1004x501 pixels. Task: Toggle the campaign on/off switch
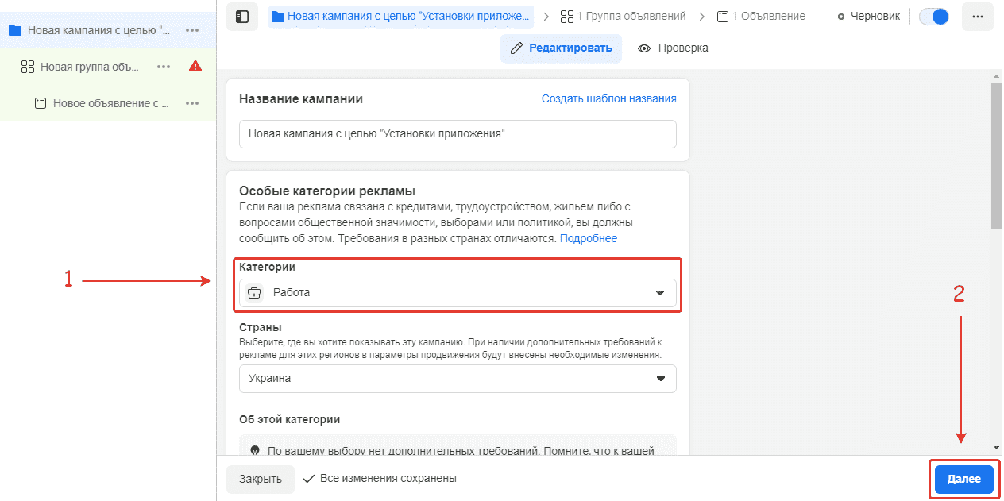coord(934,17)
